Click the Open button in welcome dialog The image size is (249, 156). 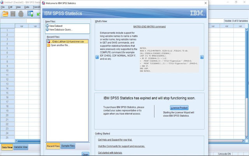86,154
